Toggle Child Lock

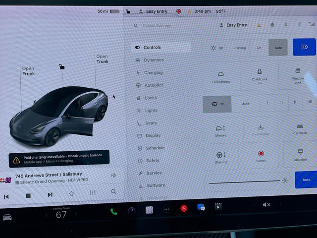(x=260, y=76)
